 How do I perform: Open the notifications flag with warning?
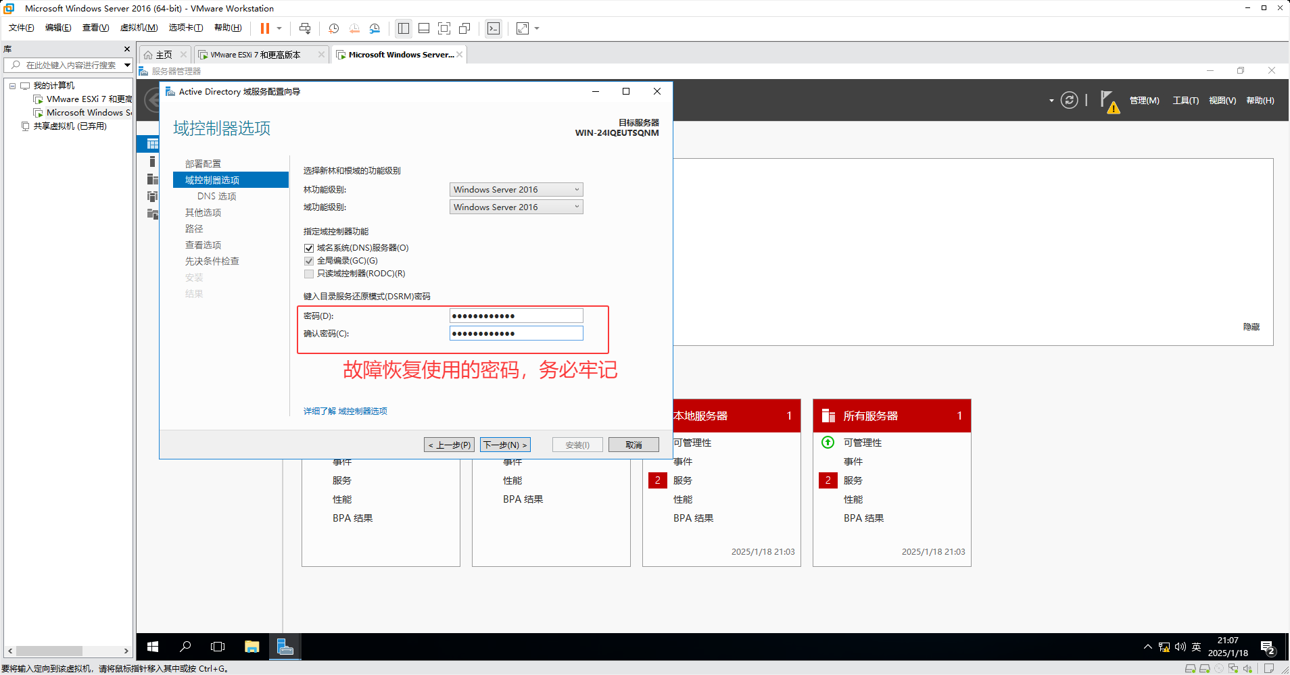pyautogui.click(x=1109, y=101)
